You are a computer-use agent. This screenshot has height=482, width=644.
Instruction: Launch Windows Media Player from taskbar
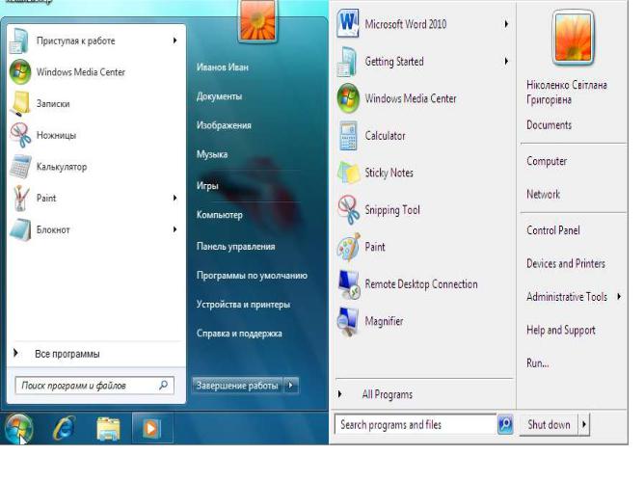[151, 429]
